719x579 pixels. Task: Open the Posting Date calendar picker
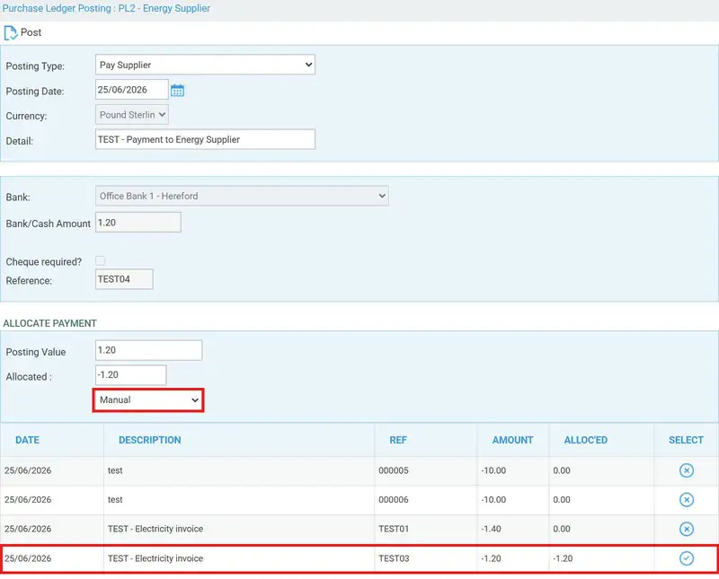[x=177, y=91]
